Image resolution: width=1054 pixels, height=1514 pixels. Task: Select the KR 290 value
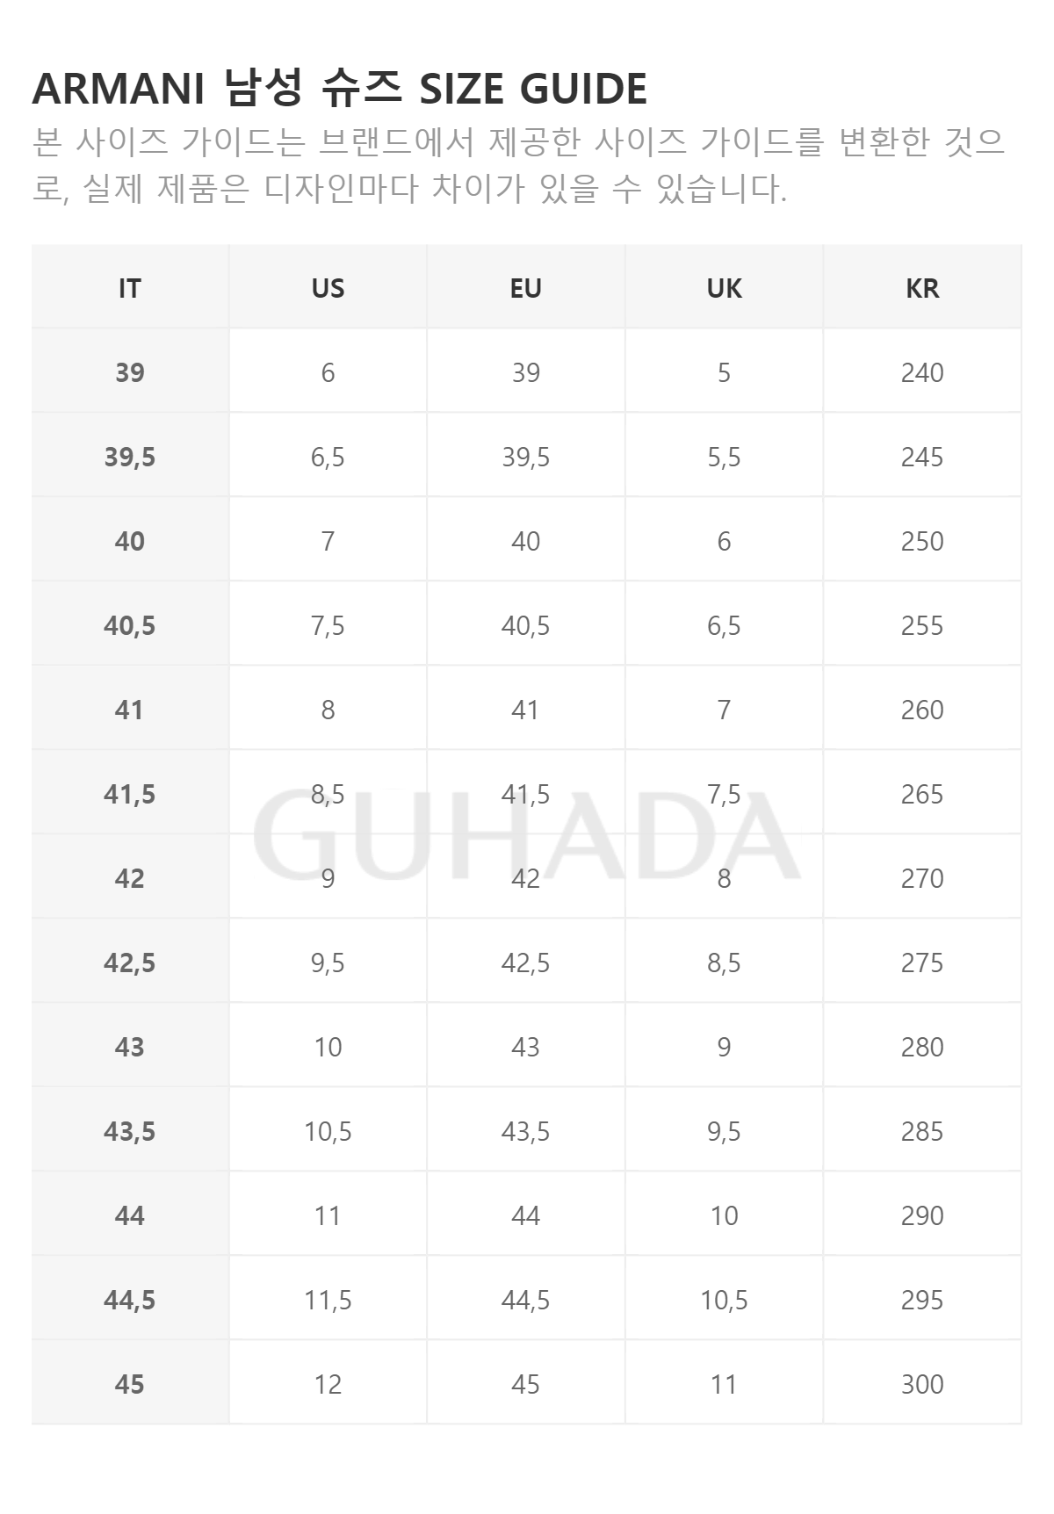coord(922,1215)
